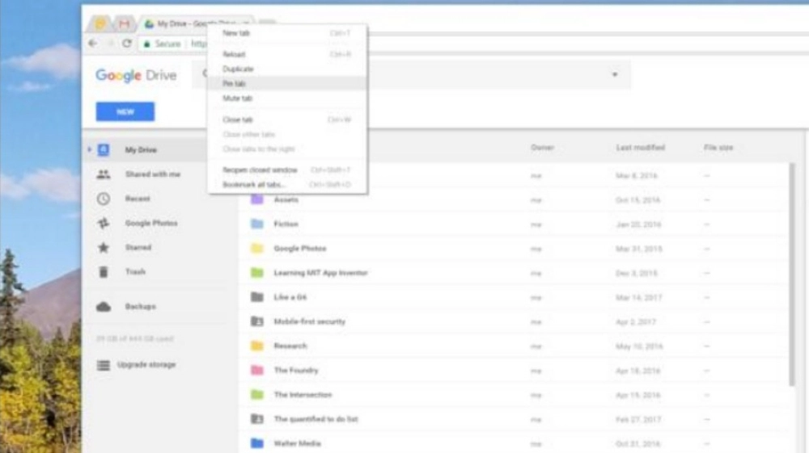Click the Backups cloud icon
Viewport: 809px width, 453px height.
click(103, 307)
